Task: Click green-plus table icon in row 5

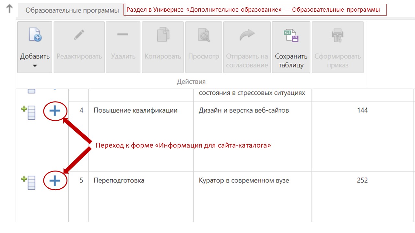Action: pyautogui.click(x=28, y=183)
